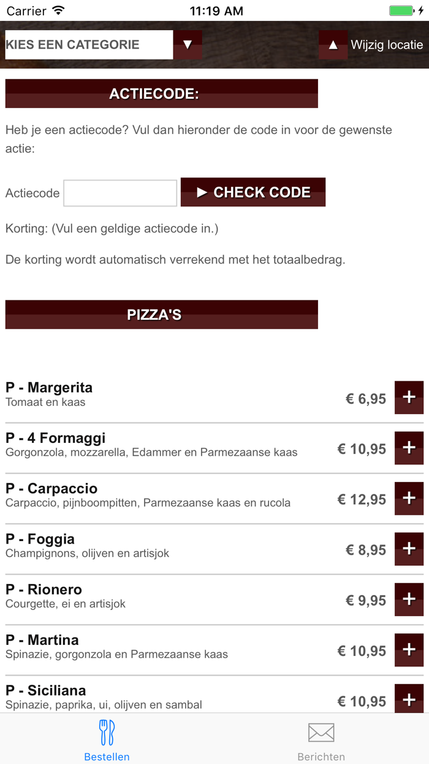
Task: Collapse the Wijzig locatie panel arrow
Action: 332,44
